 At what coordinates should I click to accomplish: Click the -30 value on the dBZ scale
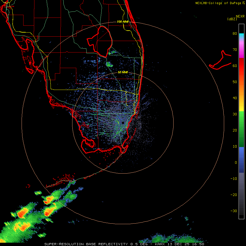(234, 211)
